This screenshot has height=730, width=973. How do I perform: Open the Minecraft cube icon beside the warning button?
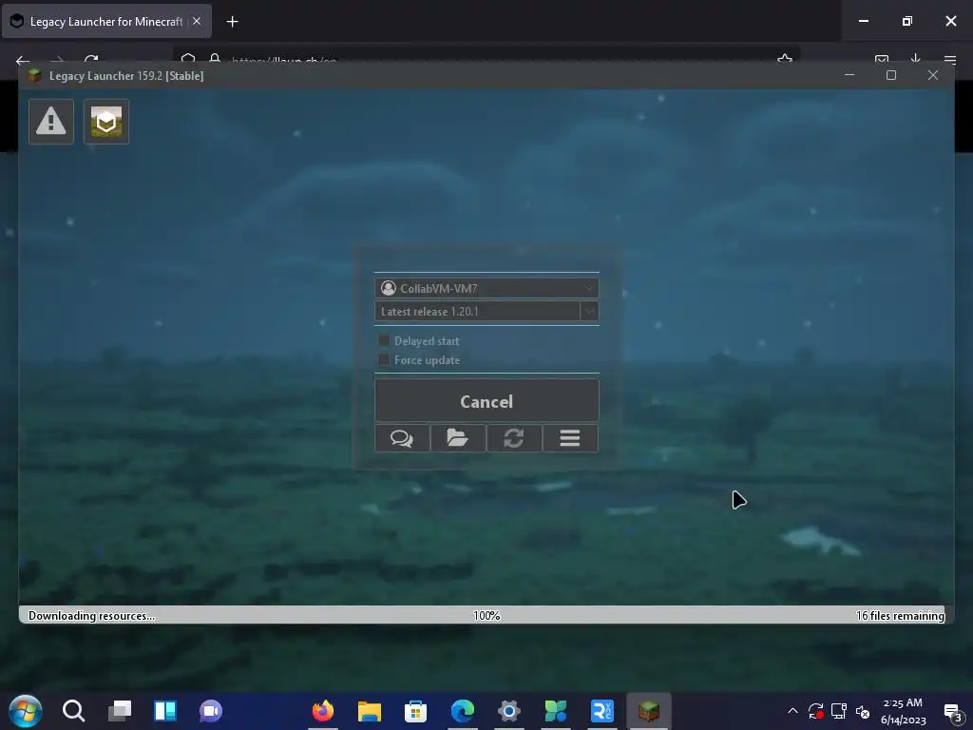click(x=106, y=122)
